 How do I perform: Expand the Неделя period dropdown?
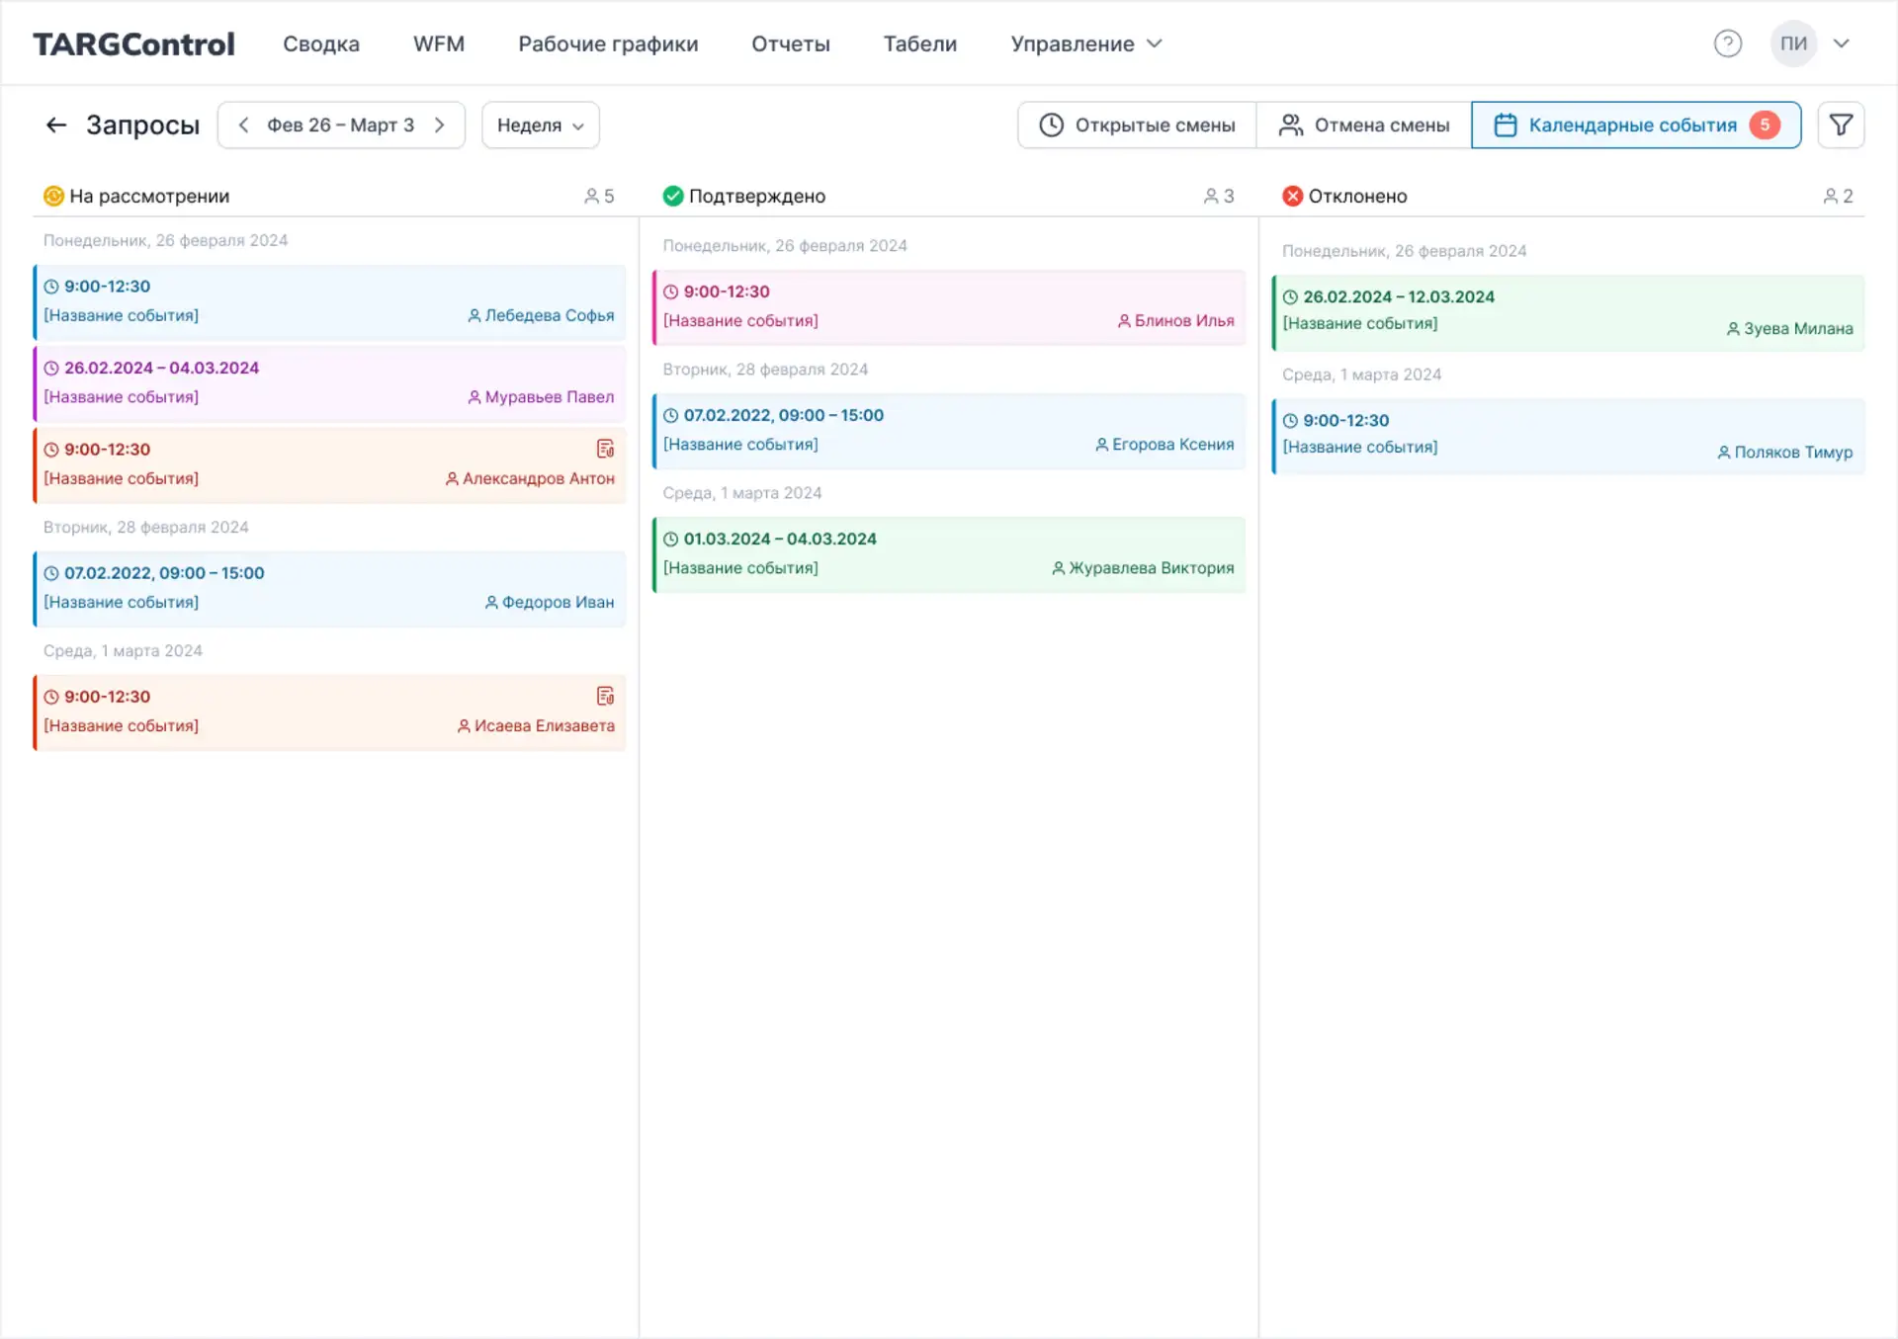pos(540,126)
